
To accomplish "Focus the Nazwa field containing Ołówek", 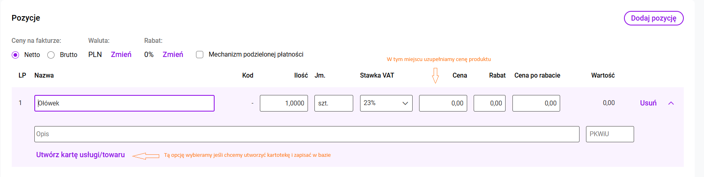I will 124,103.
